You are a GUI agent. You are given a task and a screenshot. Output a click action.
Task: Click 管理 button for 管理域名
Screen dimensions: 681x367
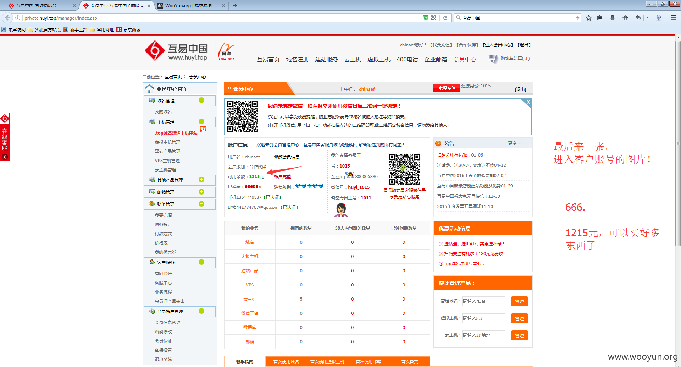pos(519,301)
